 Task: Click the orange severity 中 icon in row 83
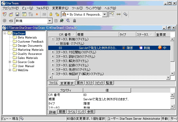pyautogui.click(x=160, y=48)
